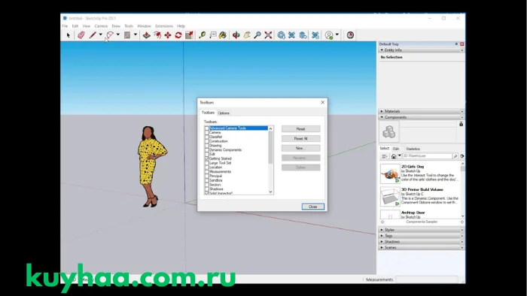Open the Arc tool dropdown arrow
Viewport: 527px width, 296px height.
[117, 35]
